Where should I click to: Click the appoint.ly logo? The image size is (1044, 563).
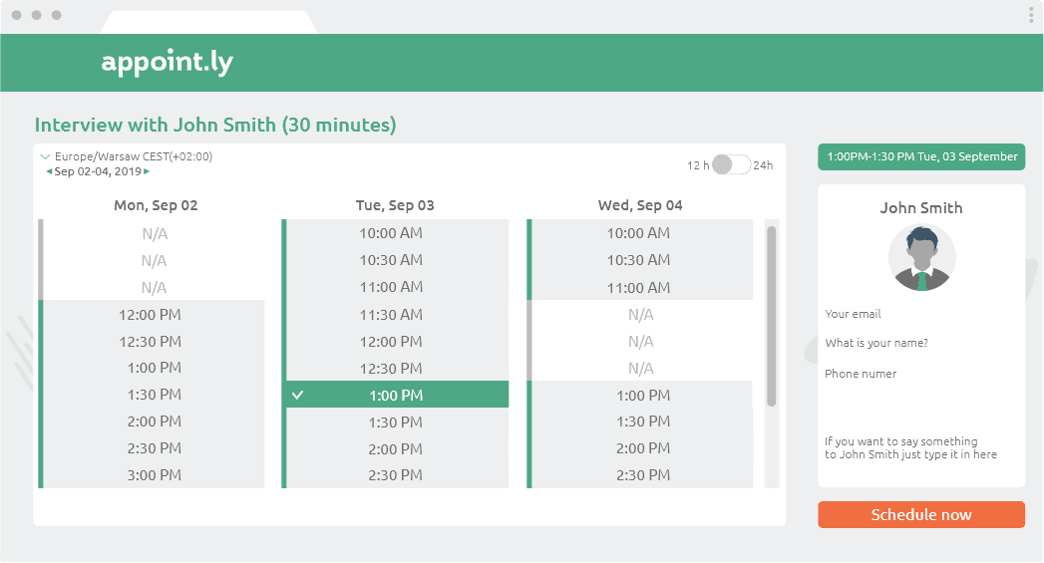coord(167,62)
